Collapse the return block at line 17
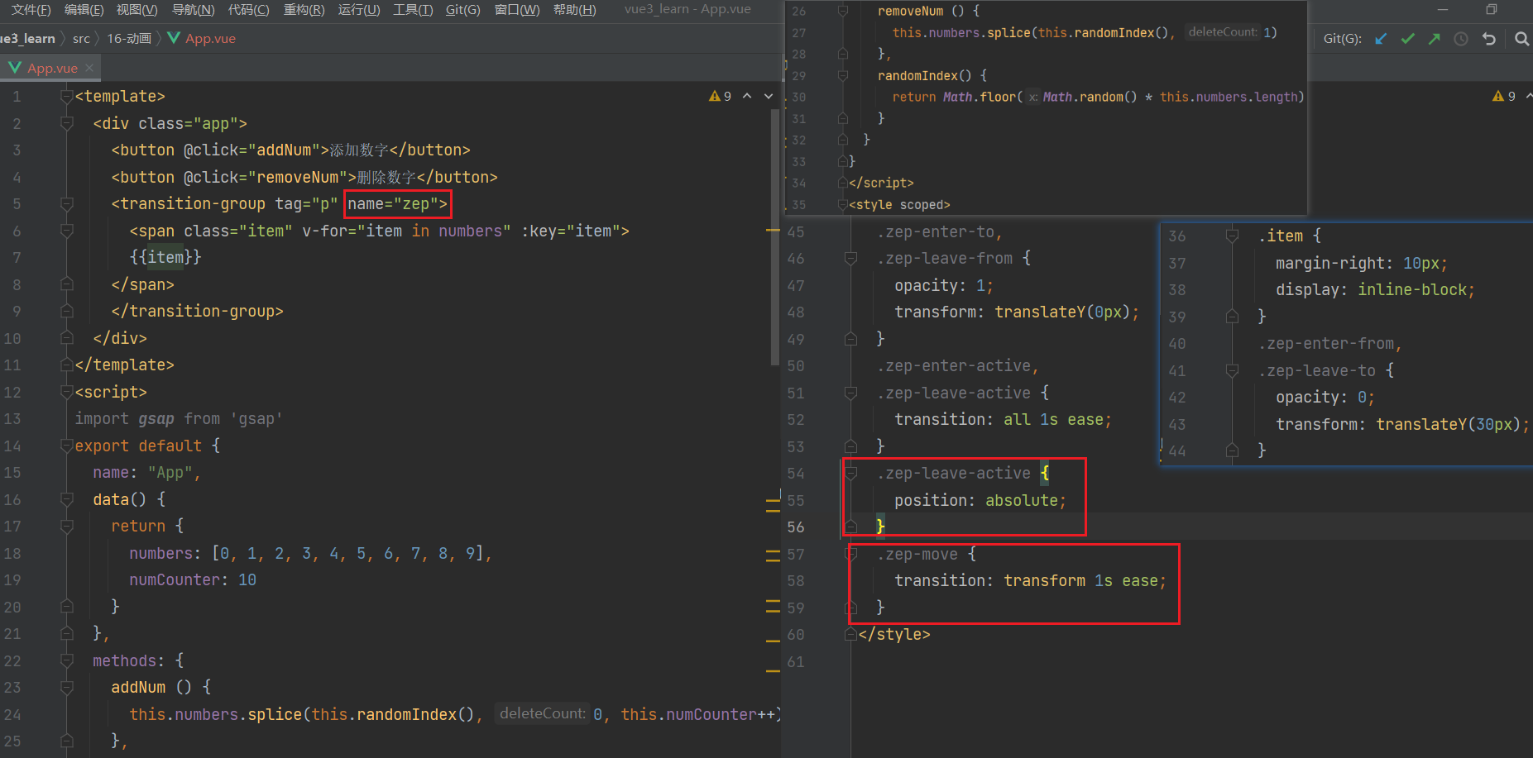 point(67,526)
